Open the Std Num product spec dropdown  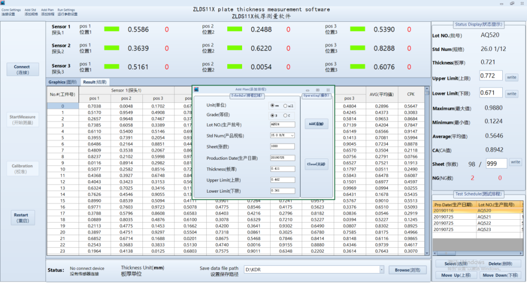(292, 136)
